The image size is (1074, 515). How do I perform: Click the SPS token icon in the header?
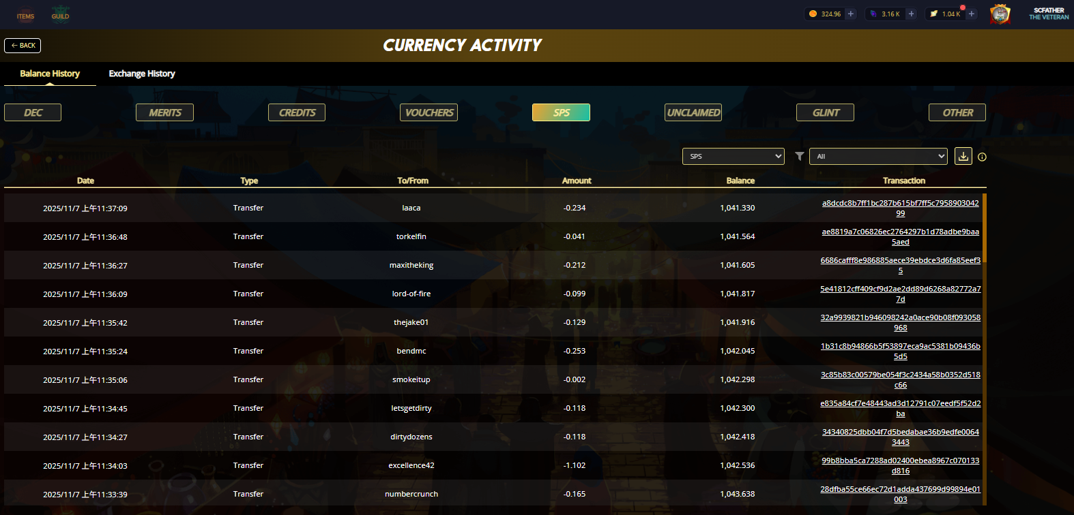[x=933, y=14]
